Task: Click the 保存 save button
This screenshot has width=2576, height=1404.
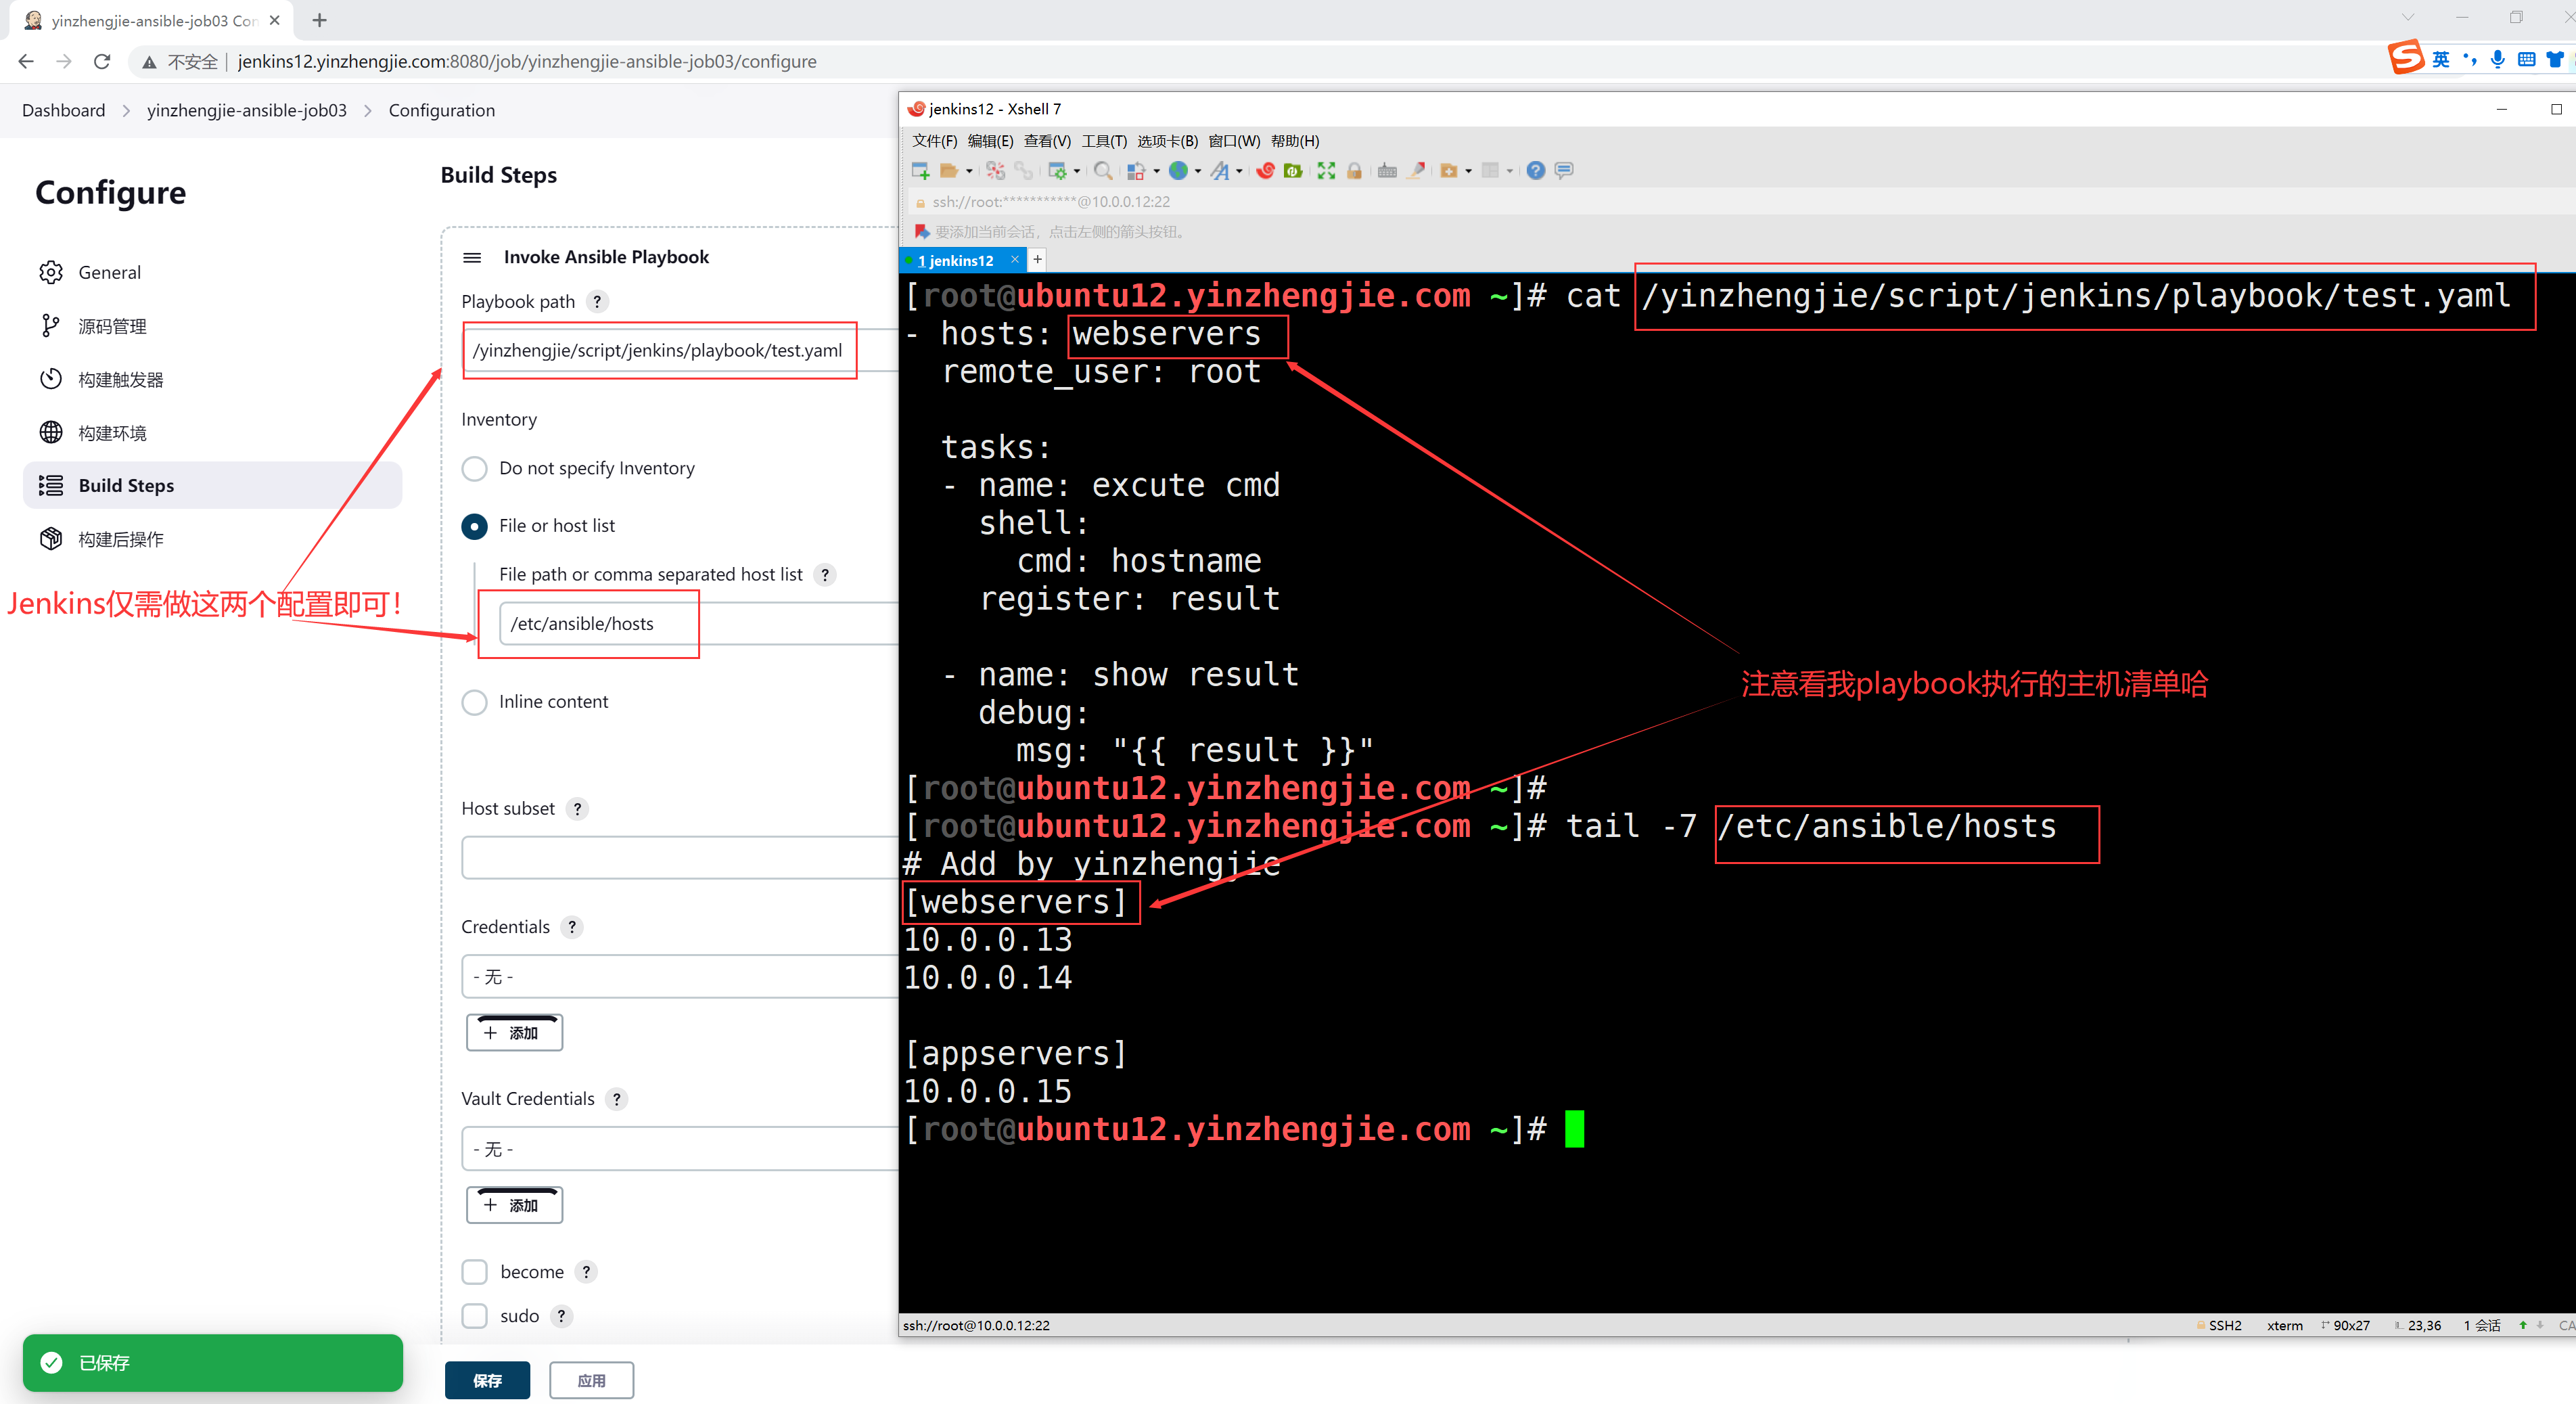Action: [487, 1380]
